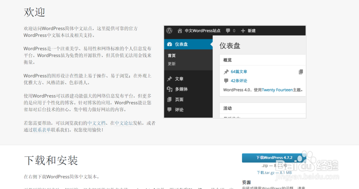
Task: Click the comment icon beside 评论 menu
Action: click(x=169, y=110)
